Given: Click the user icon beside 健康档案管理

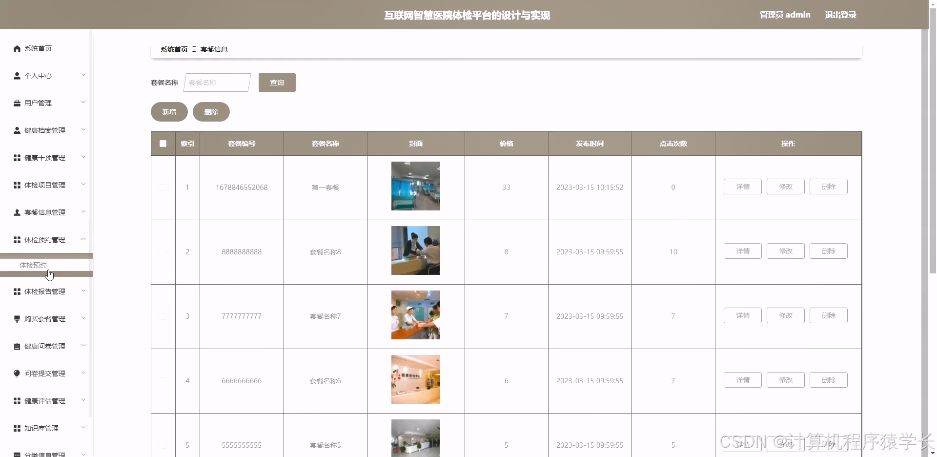Looking at the screenshot, I should click(17, 130).
